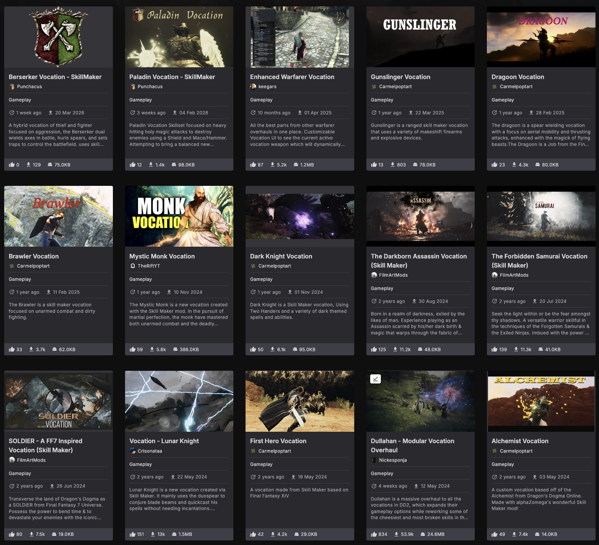This screenshot has height=545, width=599.
Task: Open the Gunslinger Vocation title link
Action: 401,77
